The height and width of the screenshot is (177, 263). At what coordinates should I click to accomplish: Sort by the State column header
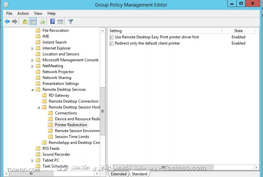tap(238, 31)
